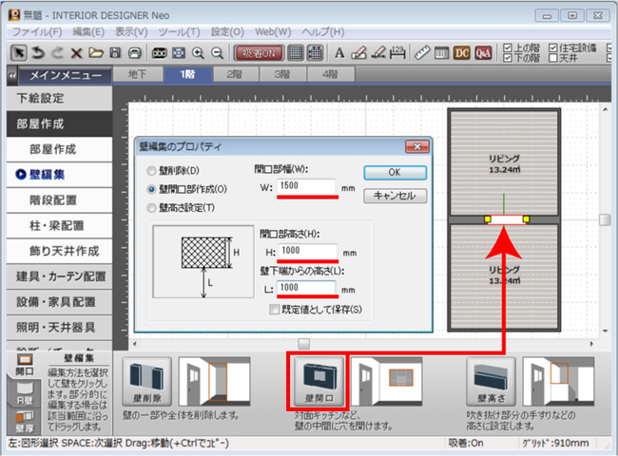Select the 壁削除(D) radio button
This screenshot has height=456, width=618.
pyautogui.click(x=151, y=171)
